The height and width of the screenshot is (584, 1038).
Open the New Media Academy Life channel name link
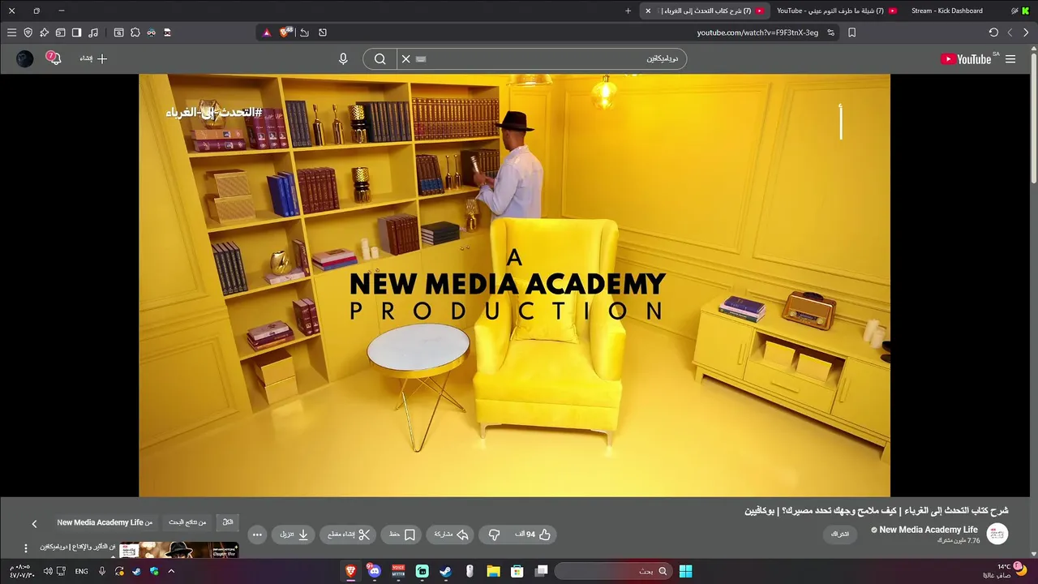(x=929, y=530)
